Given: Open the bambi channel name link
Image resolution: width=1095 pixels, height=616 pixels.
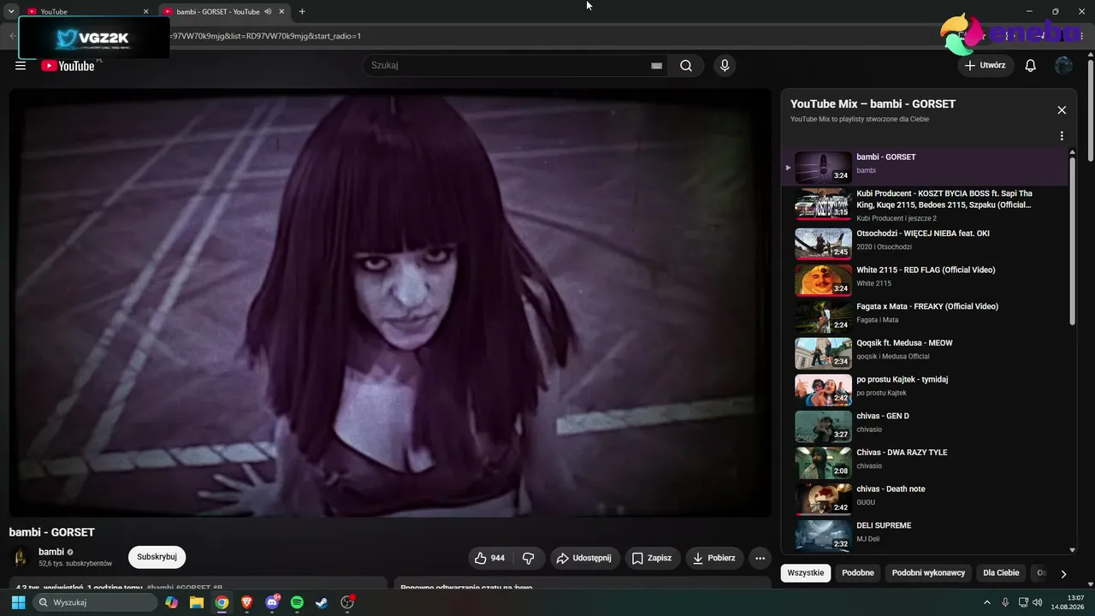Looking at the screenshot, I should (51, 552).
